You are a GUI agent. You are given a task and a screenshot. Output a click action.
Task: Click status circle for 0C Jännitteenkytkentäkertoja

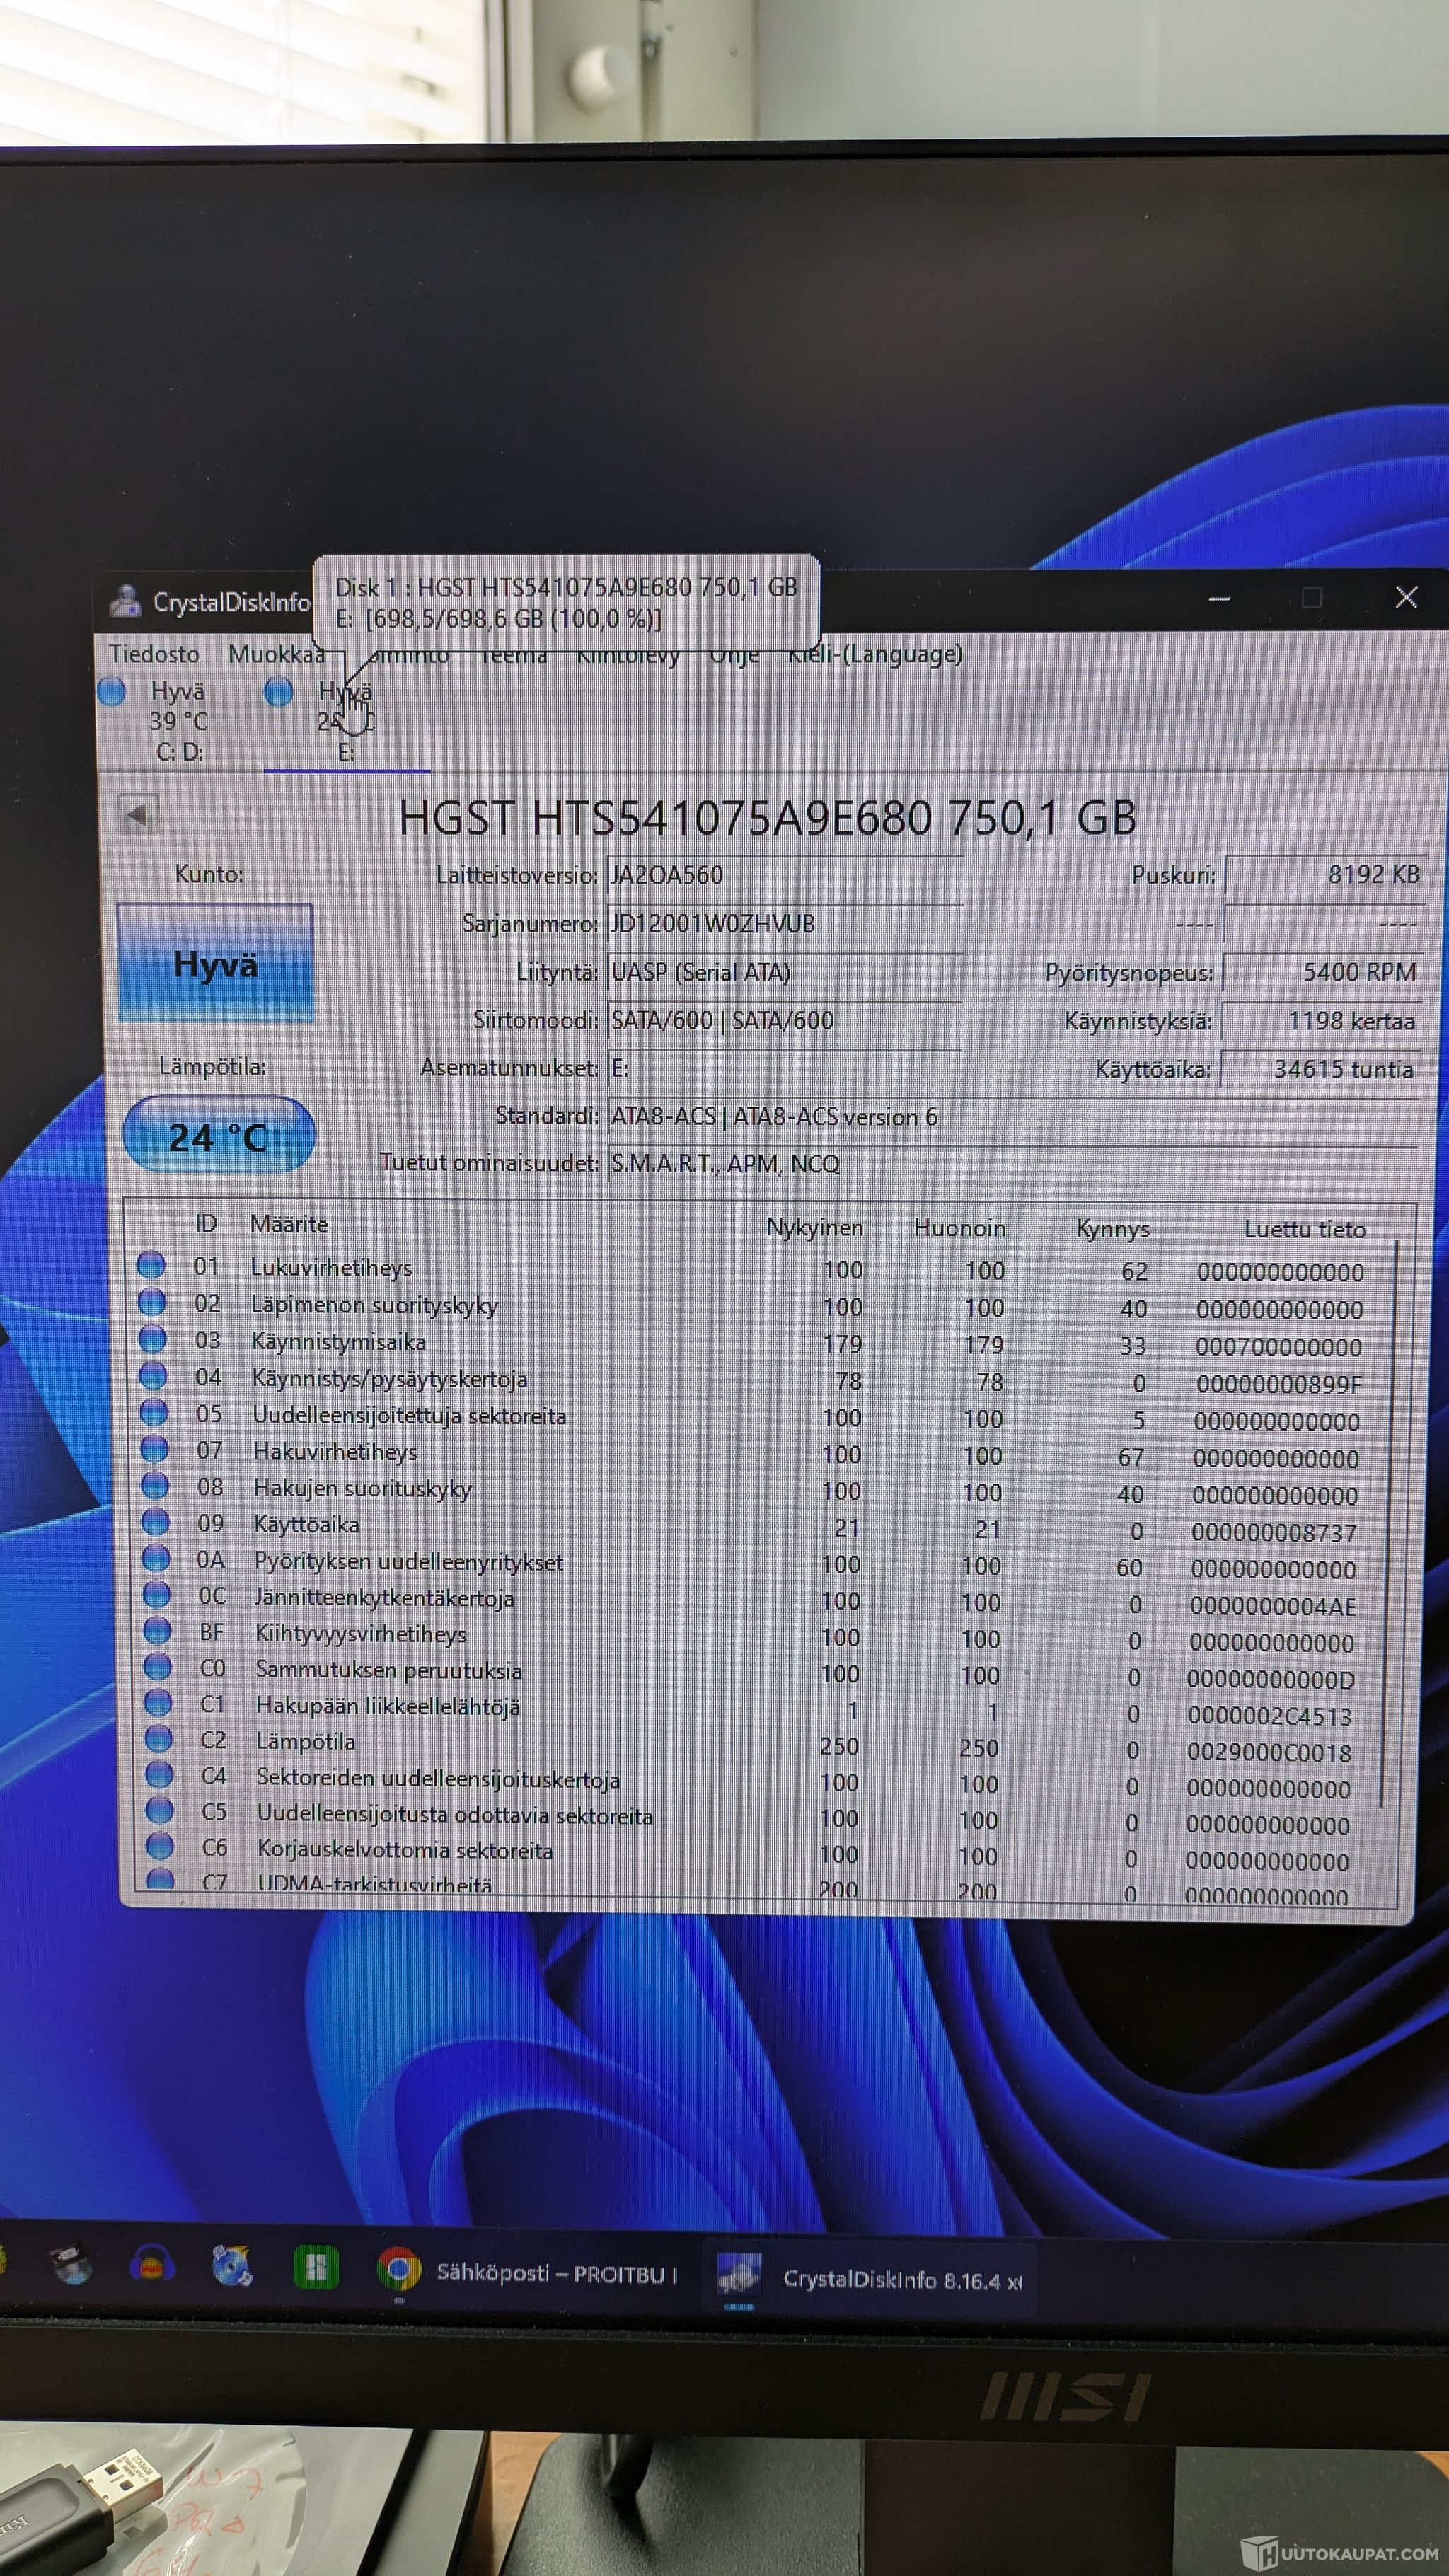(157, 1594)
